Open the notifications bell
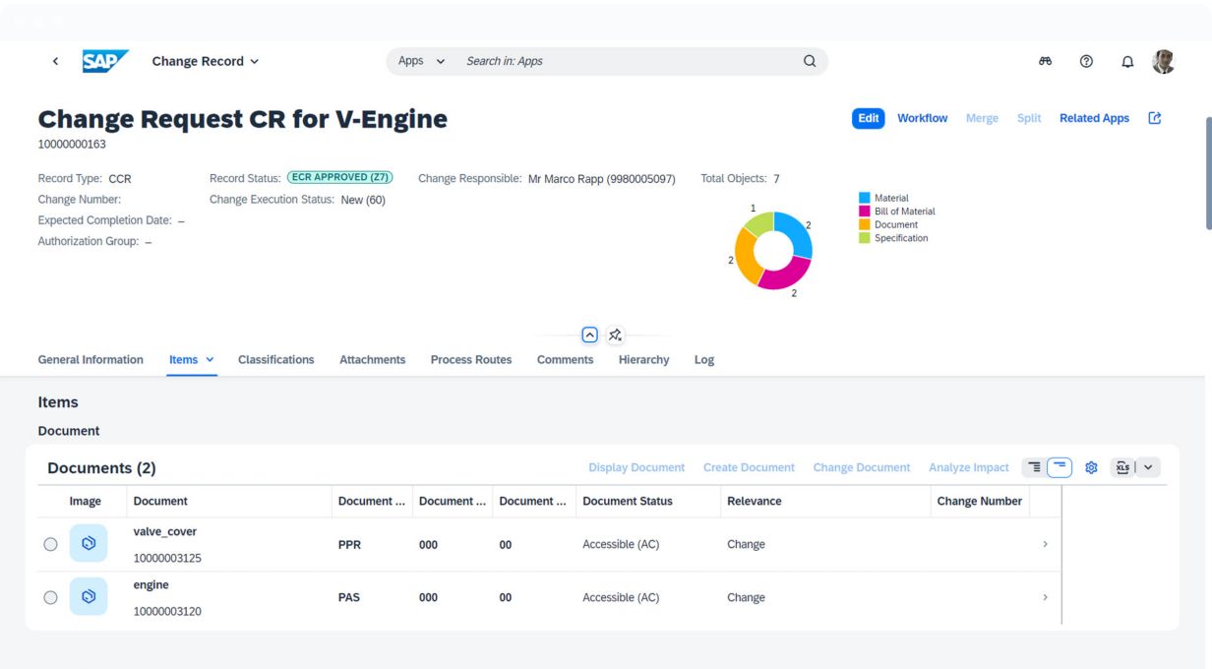Viewport: 1212px width, 669px height. [x=1127, y=61]
